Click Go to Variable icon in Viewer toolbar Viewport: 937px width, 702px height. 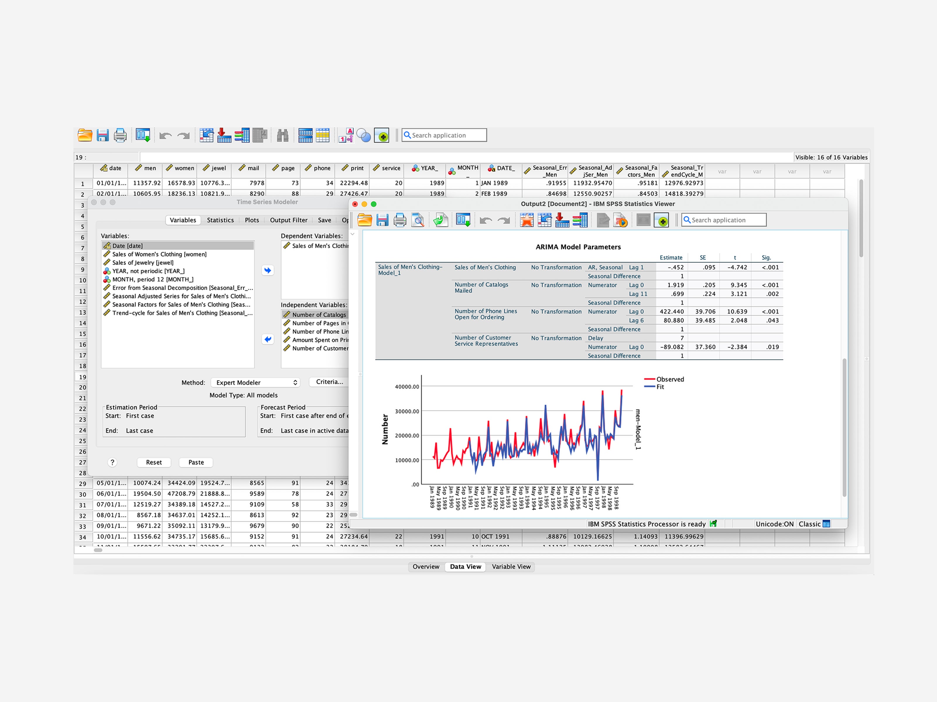pos(562,220)
